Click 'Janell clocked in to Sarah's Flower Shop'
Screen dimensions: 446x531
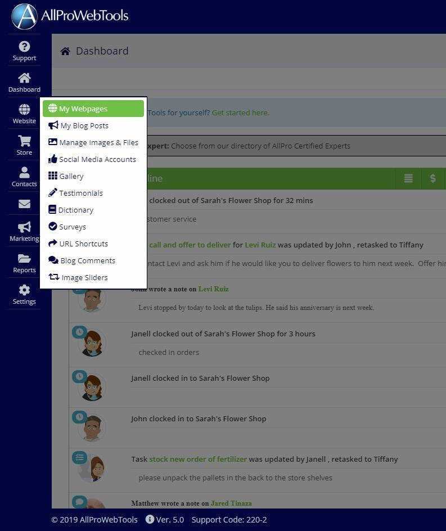(x=200, y=378)
